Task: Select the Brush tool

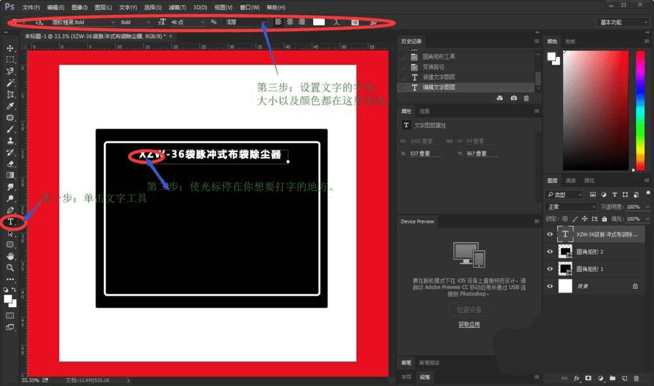Action: [10, 129]
